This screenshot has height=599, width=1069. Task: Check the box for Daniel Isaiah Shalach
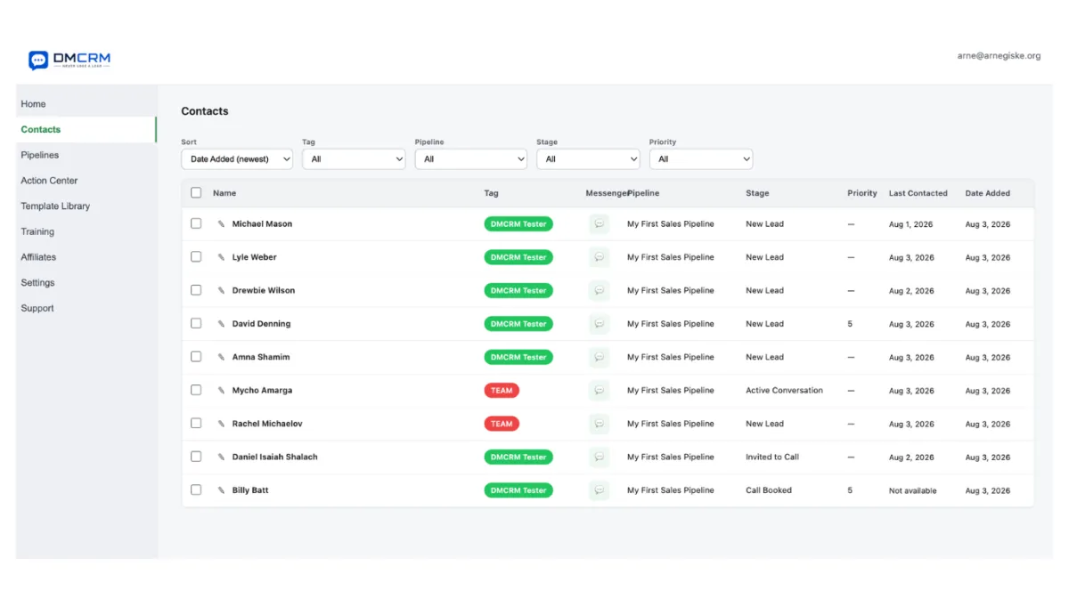pos(196,457)
